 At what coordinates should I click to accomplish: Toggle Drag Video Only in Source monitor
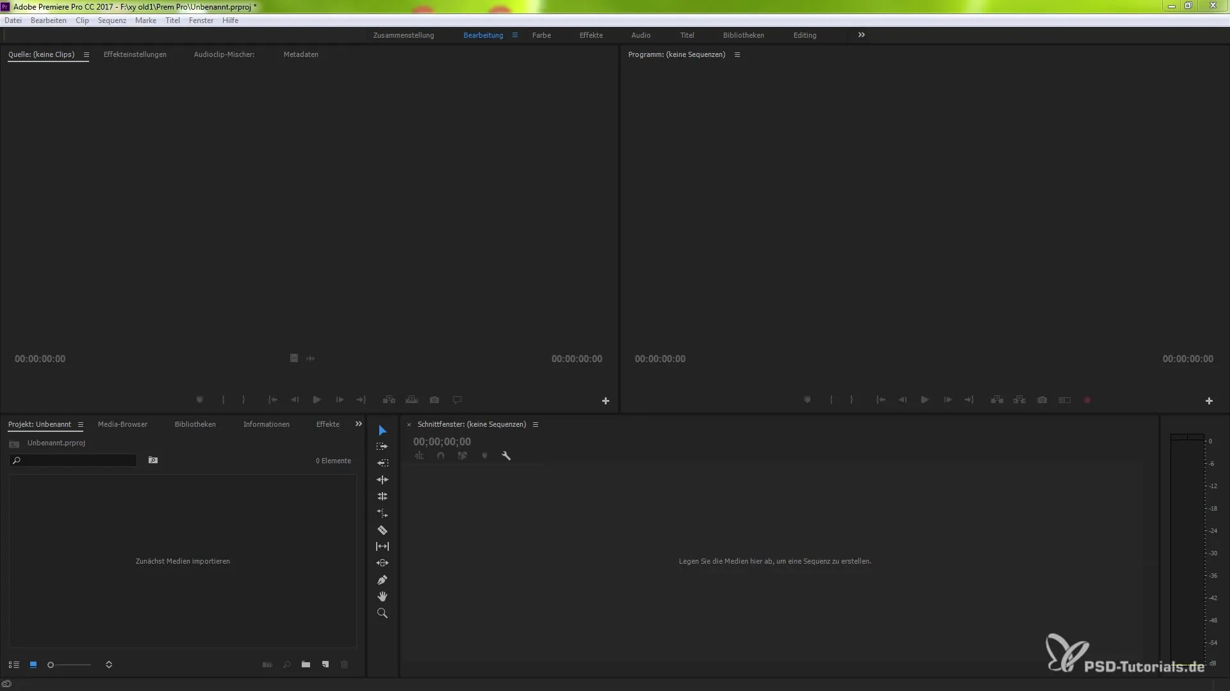[294, 358]
